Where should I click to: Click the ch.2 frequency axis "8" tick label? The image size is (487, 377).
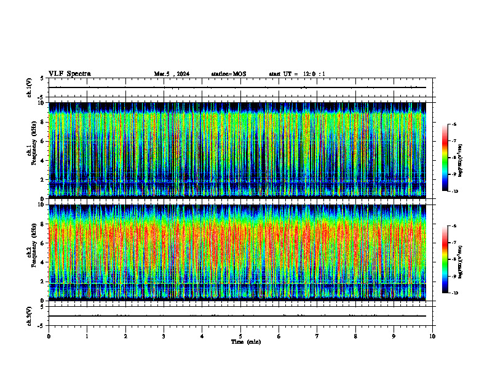(x=43, y=224)
